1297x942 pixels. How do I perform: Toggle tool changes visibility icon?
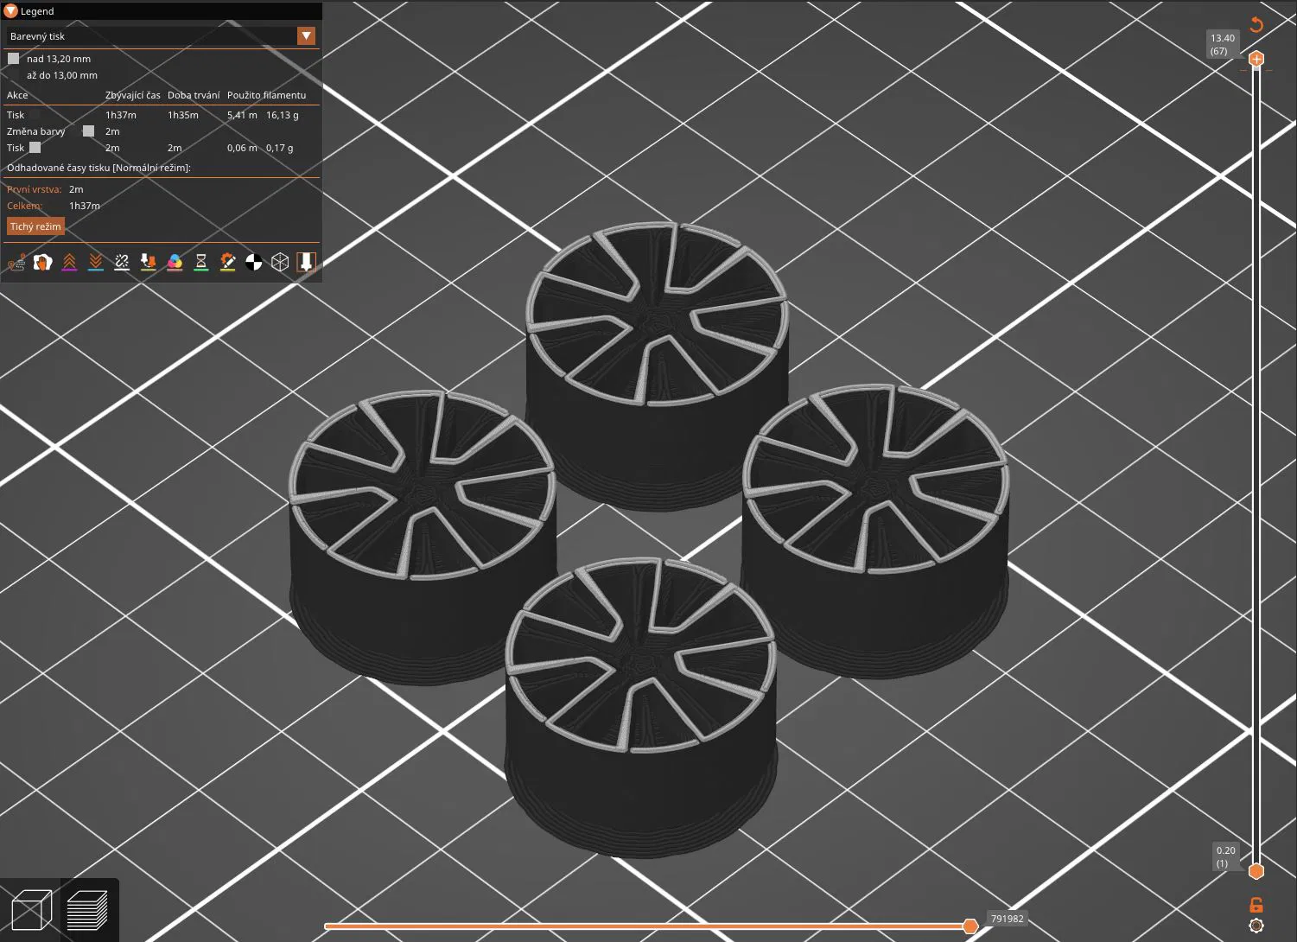click(x=149, y=262)
